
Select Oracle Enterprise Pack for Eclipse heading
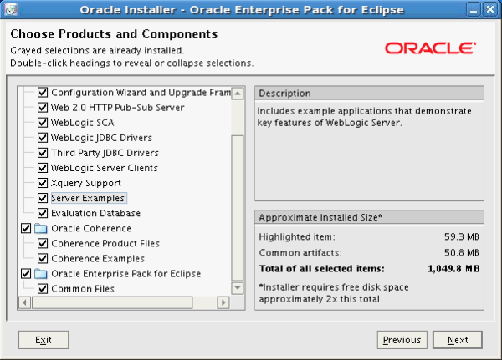(x=126, y=274)
